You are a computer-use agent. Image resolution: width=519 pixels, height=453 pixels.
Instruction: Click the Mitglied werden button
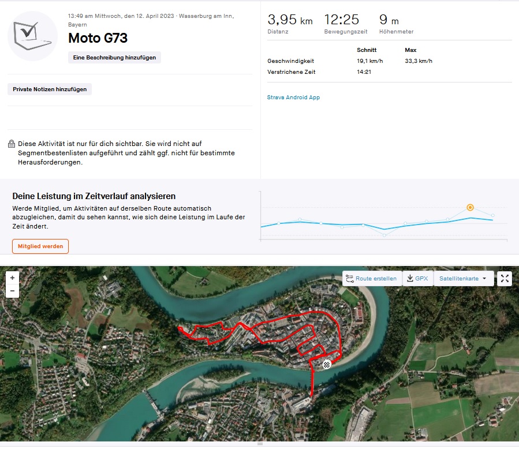[x=40, y=246]
